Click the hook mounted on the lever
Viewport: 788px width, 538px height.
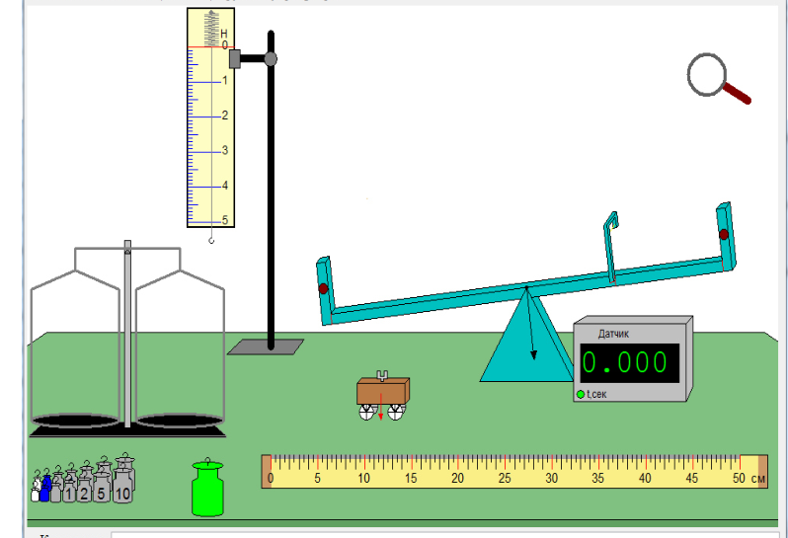click(x=610, y=247)
